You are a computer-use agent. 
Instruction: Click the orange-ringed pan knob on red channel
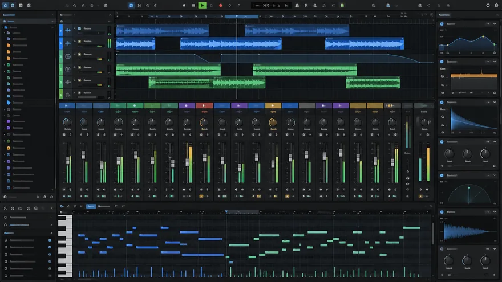click(x=204, y=122)
